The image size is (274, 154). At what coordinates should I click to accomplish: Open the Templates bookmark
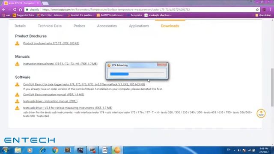(134, 15)
